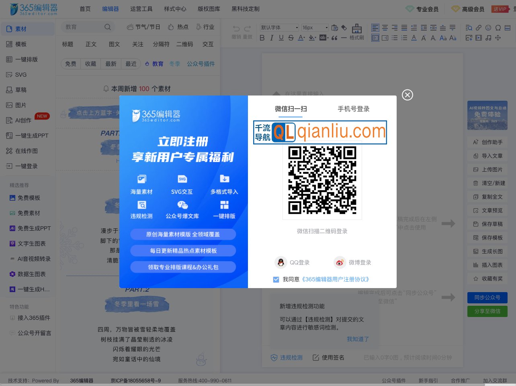Click the insert hyperlink icon in the toolbar
The width and height of the screenshot is (516, 386).
(x=479, y=28)
